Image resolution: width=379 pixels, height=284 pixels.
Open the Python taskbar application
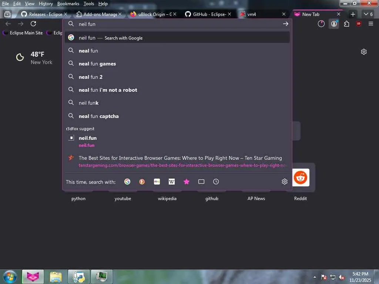coord(79,277)
